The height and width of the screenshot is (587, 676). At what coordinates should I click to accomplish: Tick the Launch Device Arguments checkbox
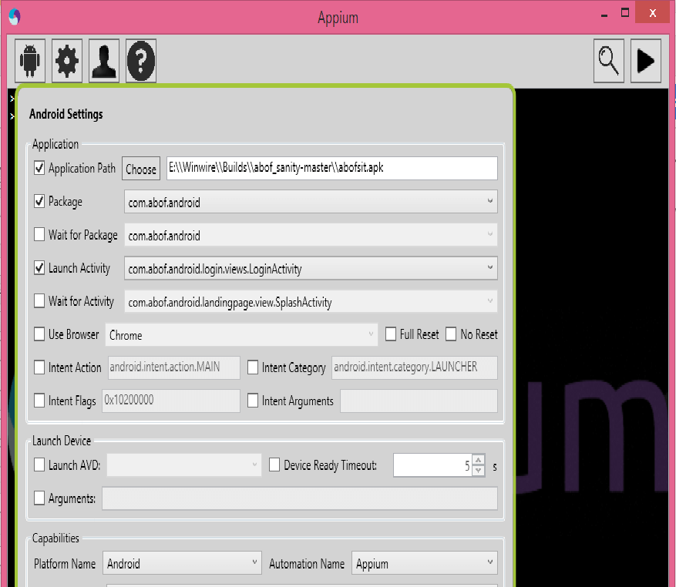coord(39,498)
